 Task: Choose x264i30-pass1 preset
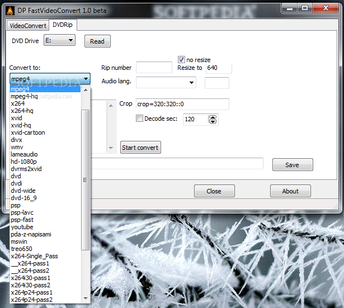click(x=45, y=278)
